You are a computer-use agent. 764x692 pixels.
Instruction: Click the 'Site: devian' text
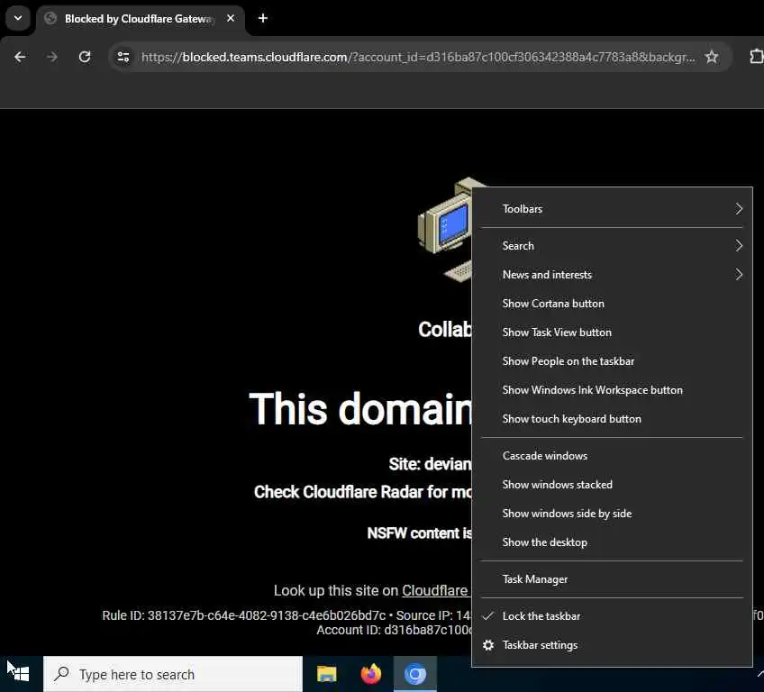[431, 464]
